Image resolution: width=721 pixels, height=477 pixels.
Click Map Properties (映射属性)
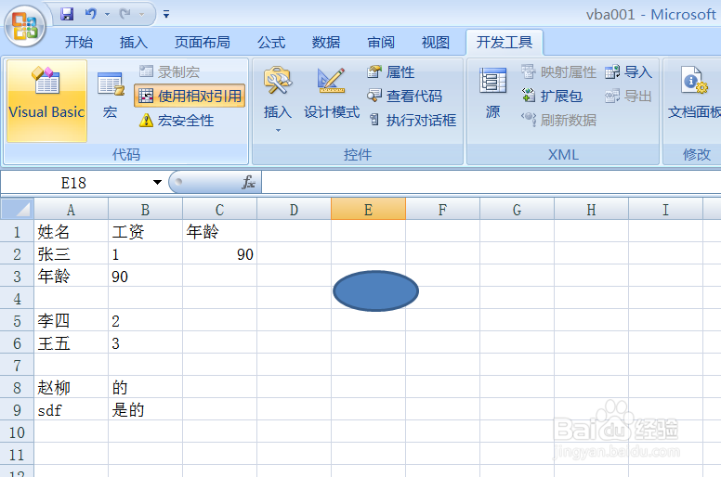pos(558,71)
